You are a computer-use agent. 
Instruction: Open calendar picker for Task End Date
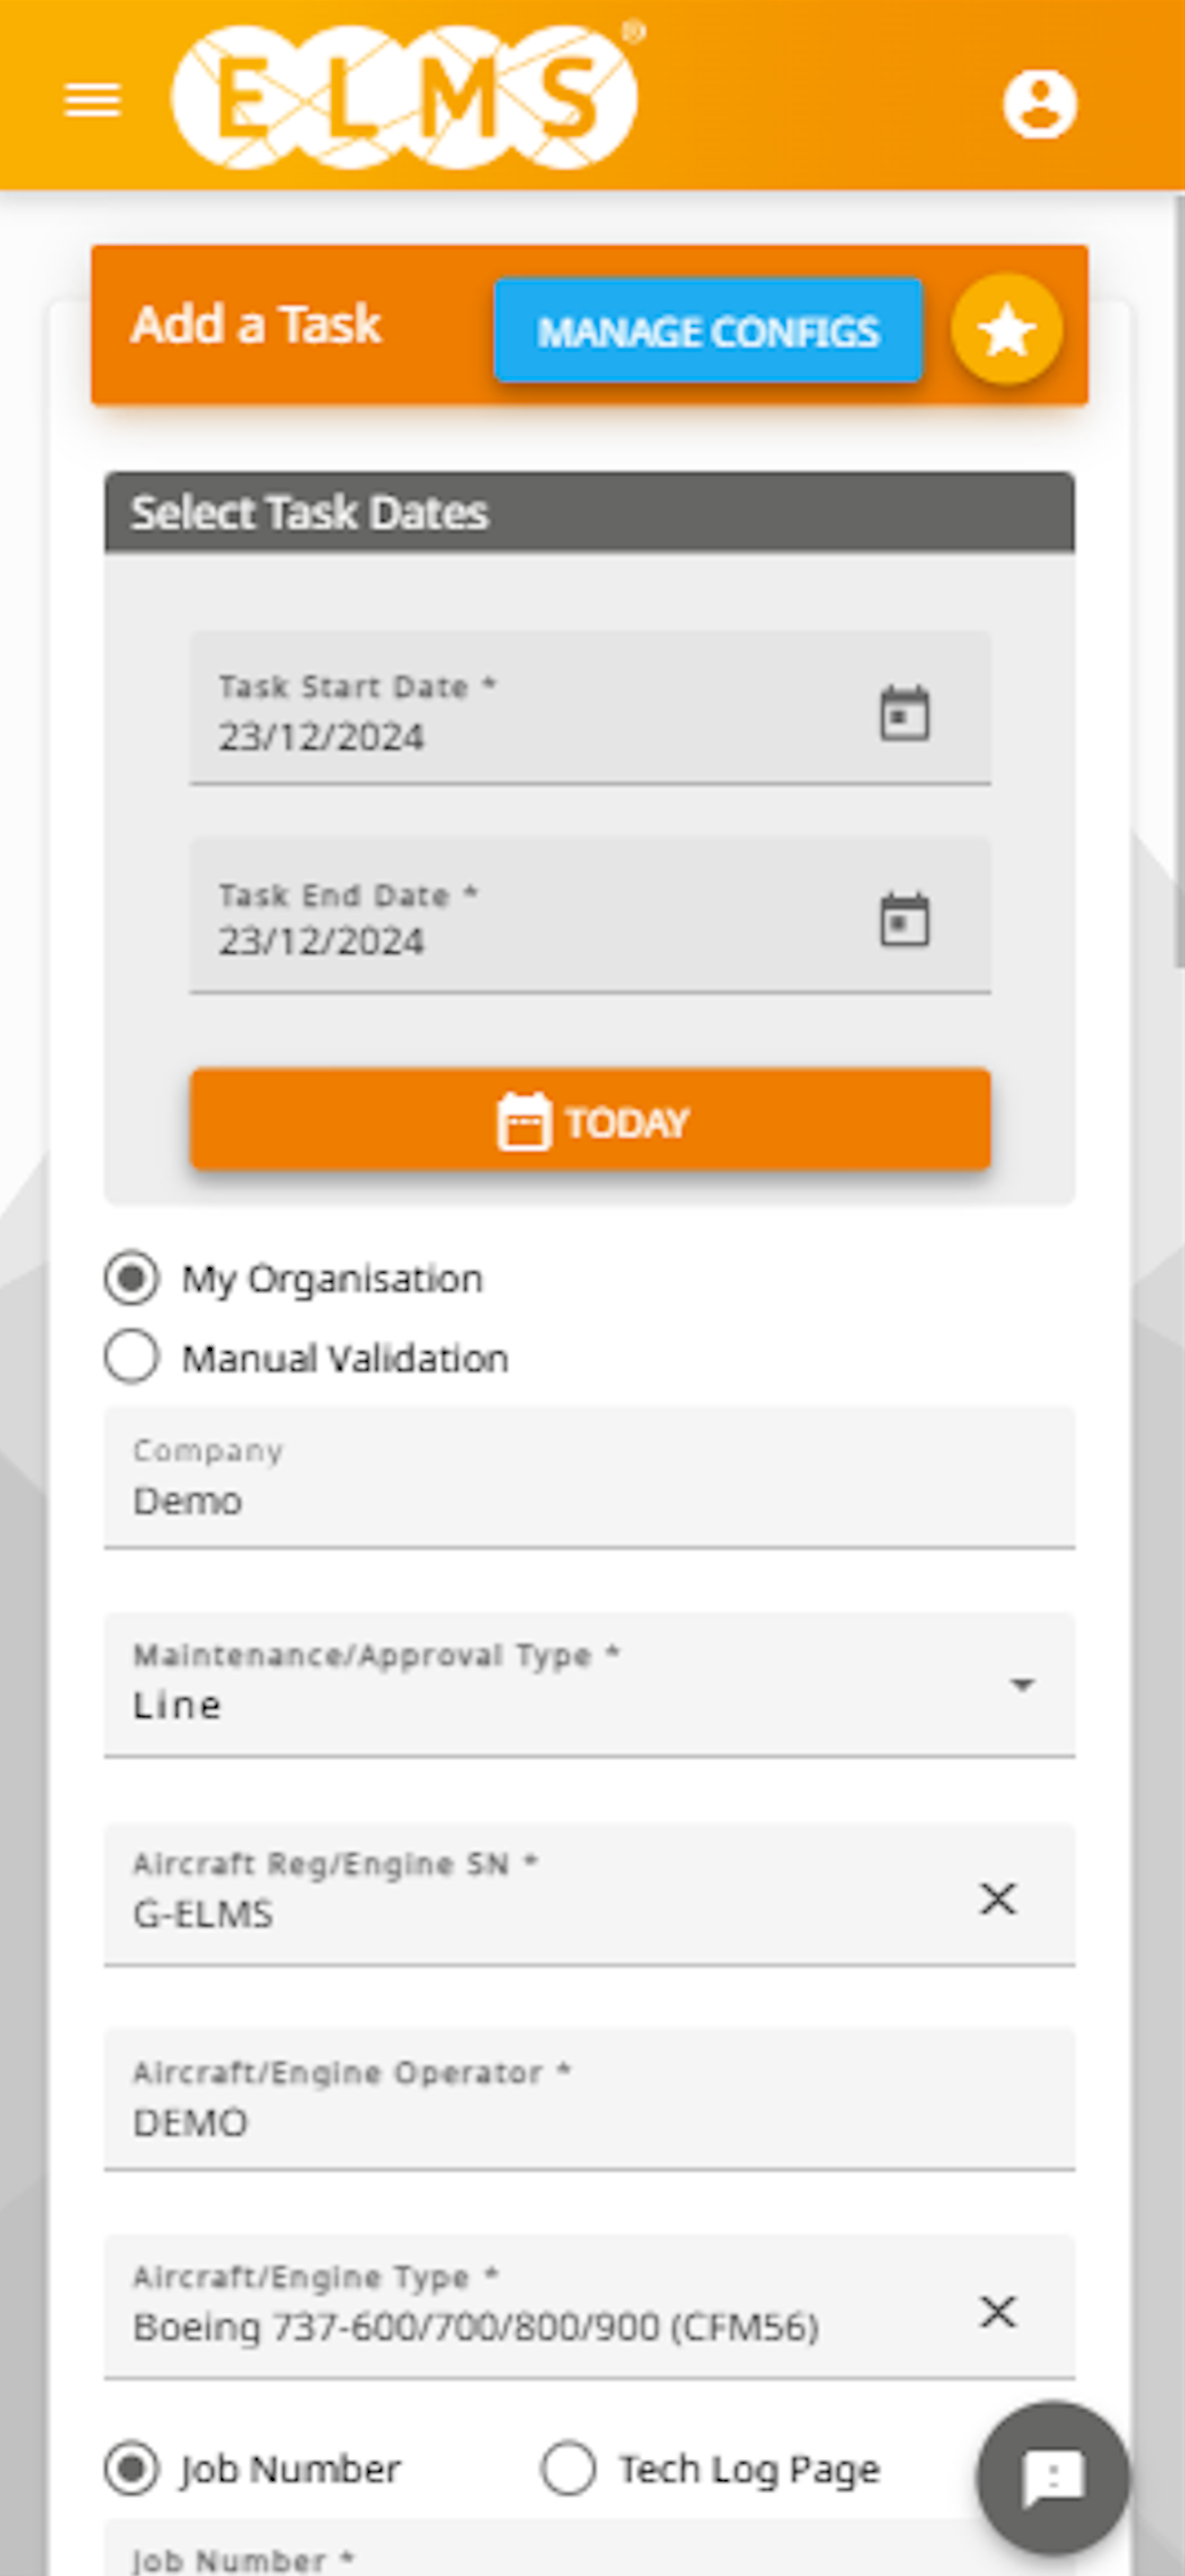click(x=904, y=920)
